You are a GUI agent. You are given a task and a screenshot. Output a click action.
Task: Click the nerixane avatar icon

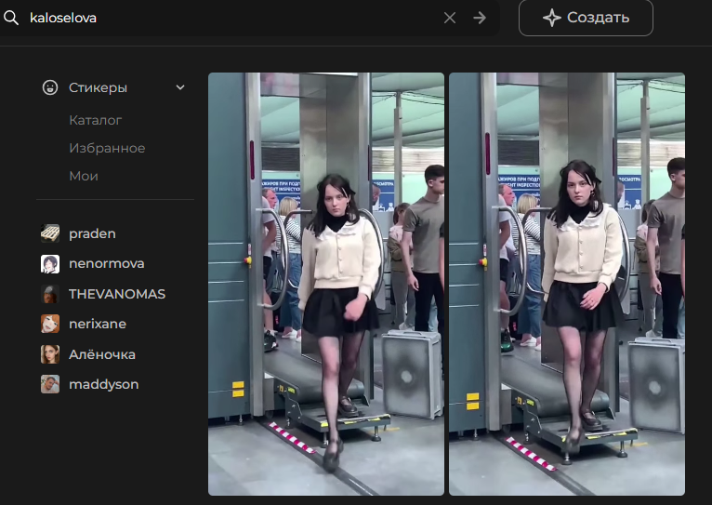[x=50, y=324]
